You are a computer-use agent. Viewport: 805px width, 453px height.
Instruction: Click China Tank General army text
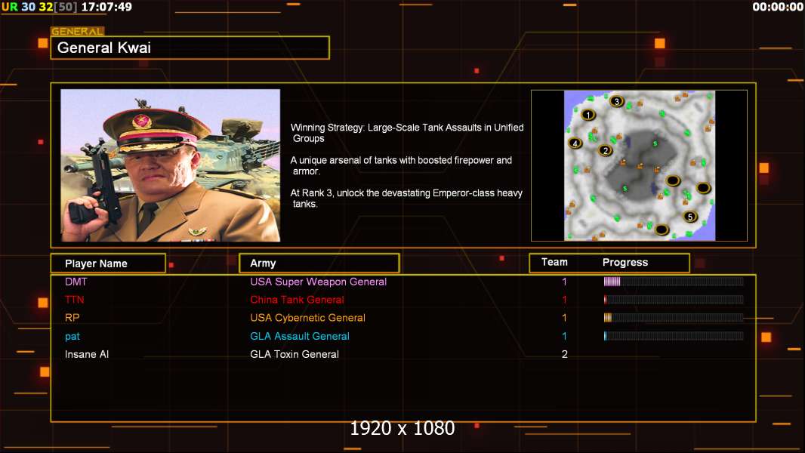point(297,300)
